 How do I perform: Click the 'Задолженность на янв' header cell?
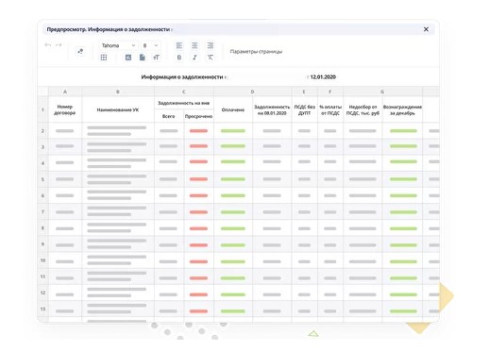[184, 103]
